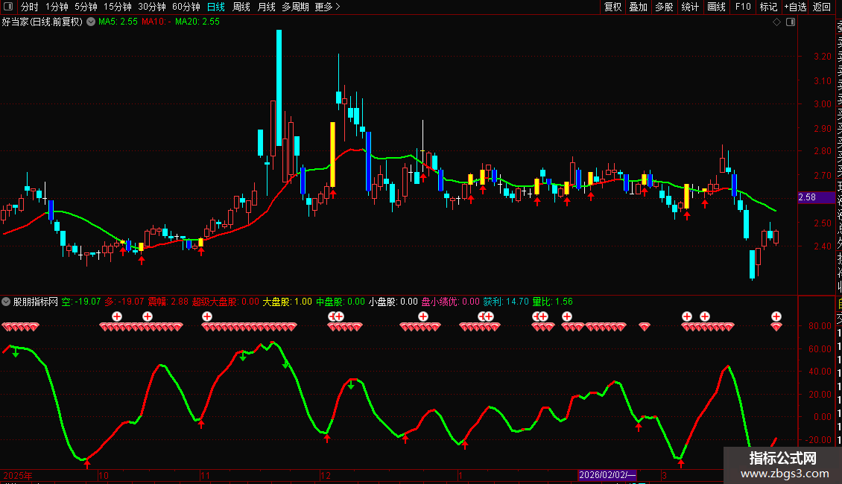Expand the 更多 > period options
The width and height of the screenshot is (842, 484).
click(328, 7)
